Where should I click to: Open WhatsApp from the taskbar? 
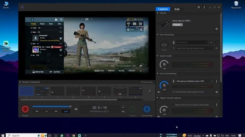pyautogui.click(x=62, y=135)
